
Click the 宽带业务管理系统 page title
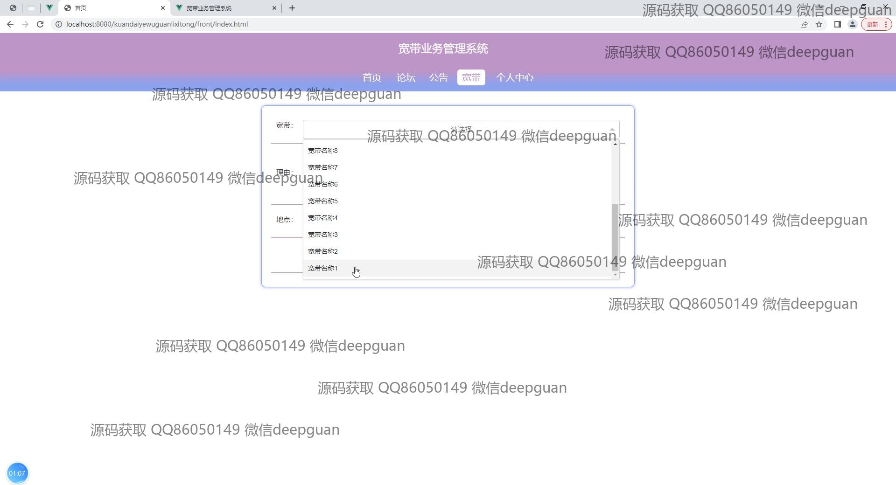tap(443, 49)
